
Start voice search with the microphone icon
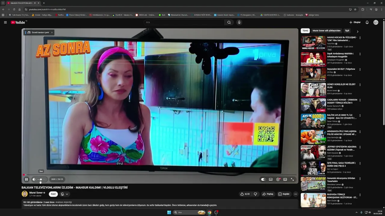point(239,22)
